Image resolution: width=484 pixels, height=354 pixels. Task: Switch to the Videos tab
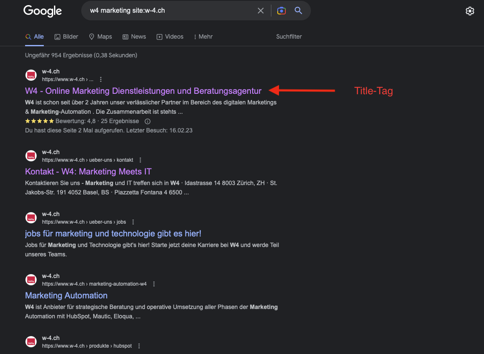coord(170,37)
